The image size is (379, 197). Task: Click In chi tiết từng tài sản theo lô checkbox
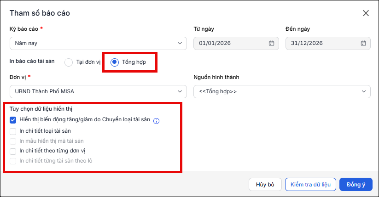coord(13,161)
